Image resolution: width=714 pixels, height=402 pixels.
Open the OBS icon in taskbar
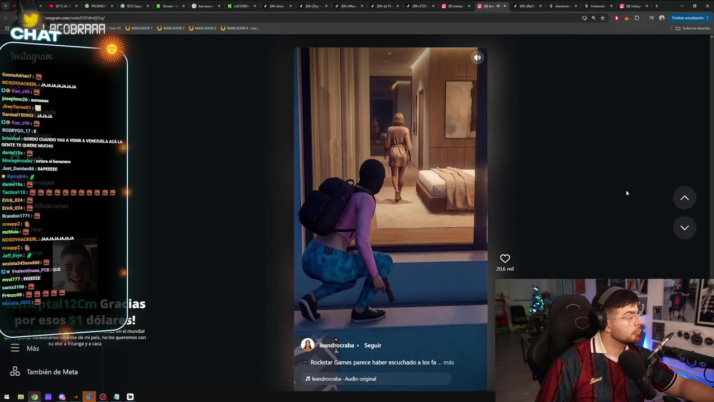103,397
